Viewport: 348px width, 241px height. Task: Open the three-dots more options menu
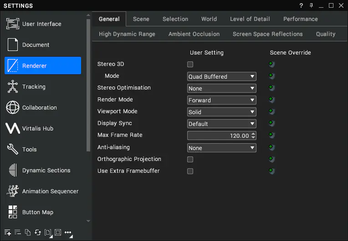tap(68, 232)
